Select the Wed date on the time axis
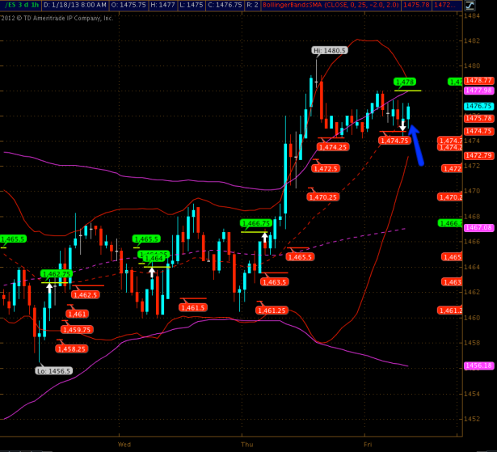This screenshot has height=452, width=497. [x=124, y=444]
